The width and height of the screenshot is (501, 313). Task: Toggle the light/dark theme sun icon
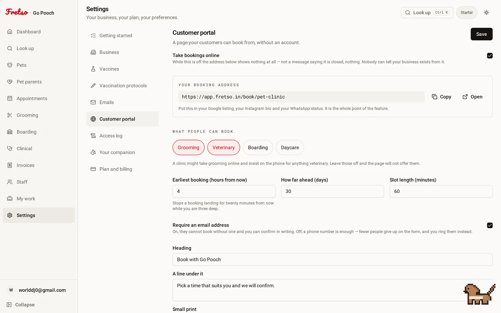[x=486, y=13]
